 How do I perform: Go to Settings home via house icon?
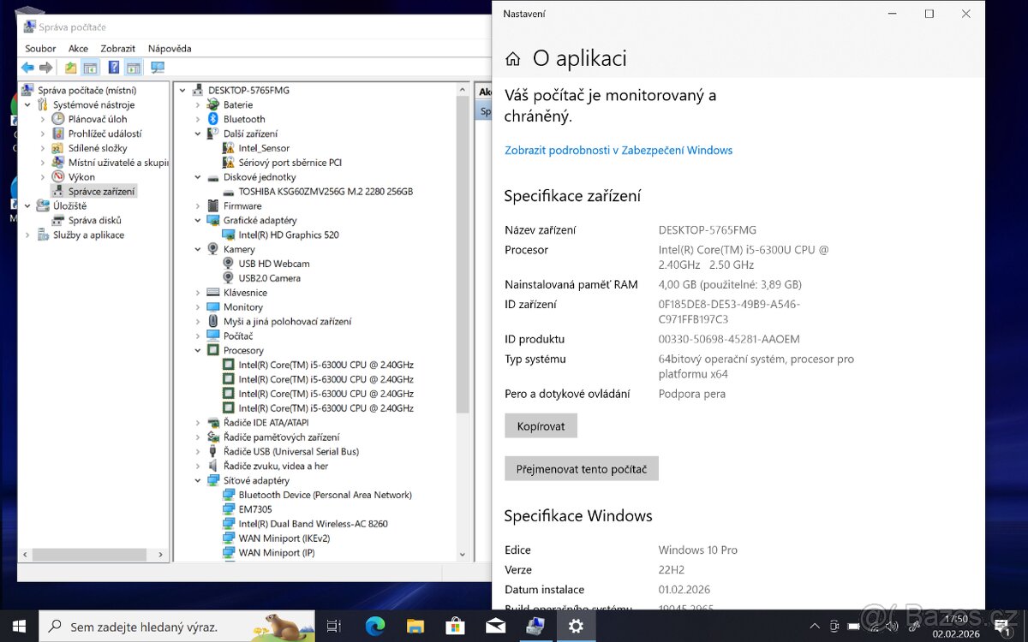[512, 58]
